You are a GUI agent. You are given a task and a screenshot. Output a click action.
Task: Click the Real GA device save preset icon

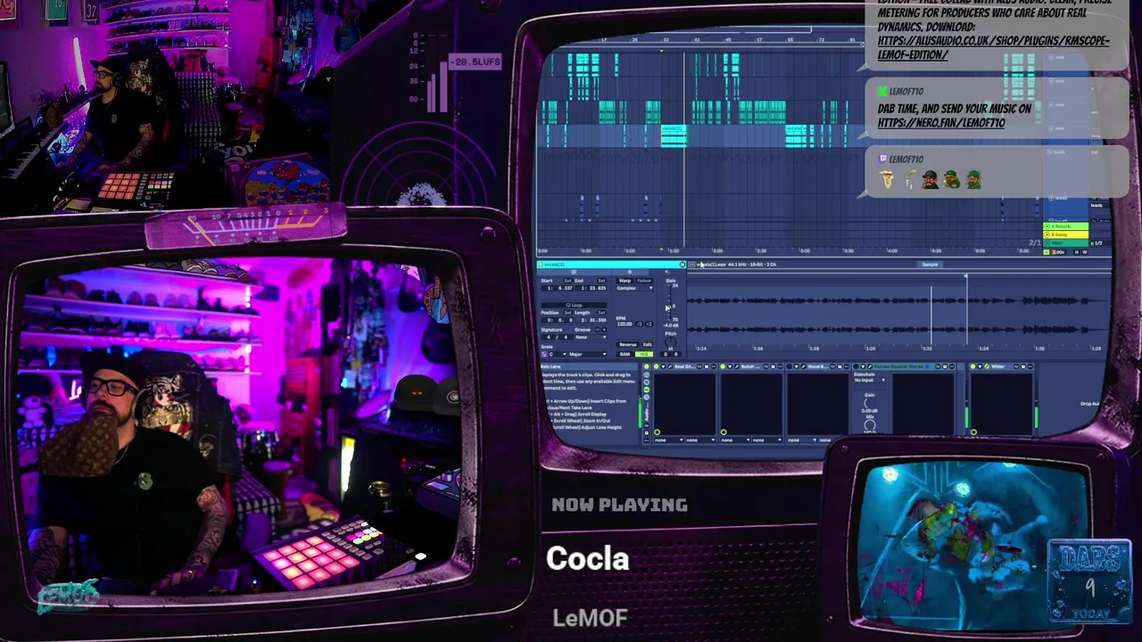click(x=707, y=366)
